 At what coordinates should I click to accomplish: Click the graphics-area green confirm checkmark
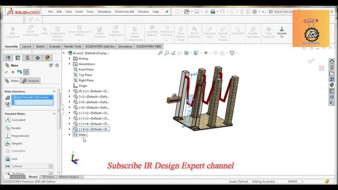click(x=311, y=61)
